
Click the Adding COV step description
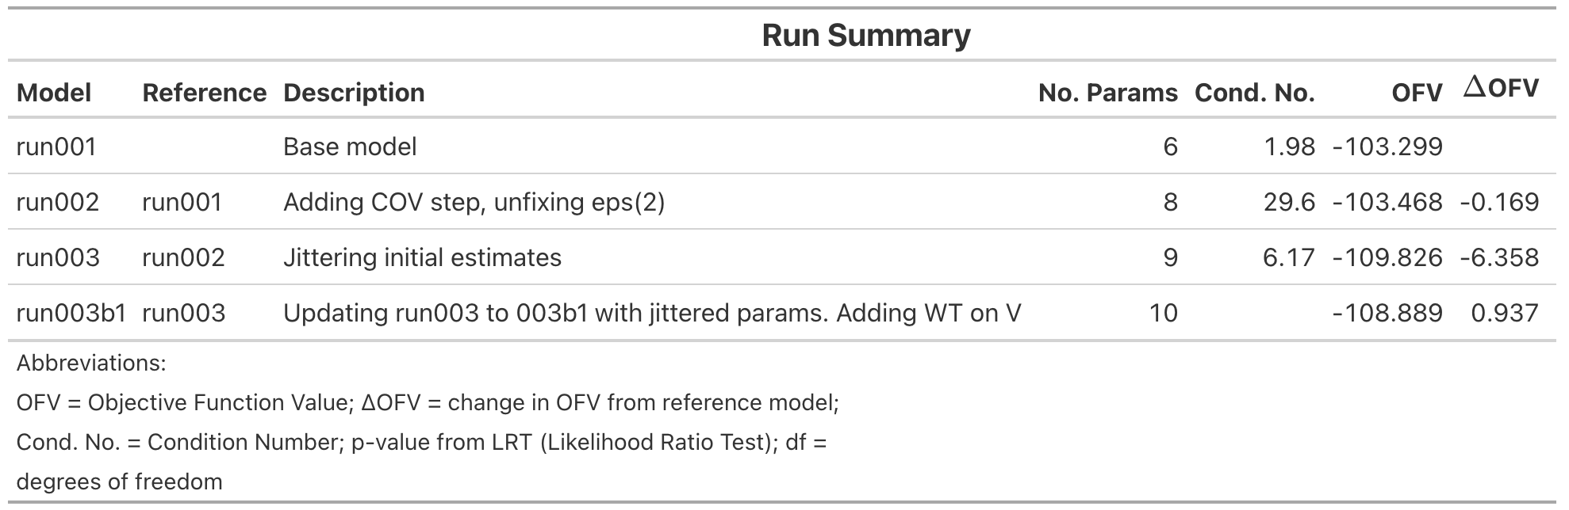(474, 202)
